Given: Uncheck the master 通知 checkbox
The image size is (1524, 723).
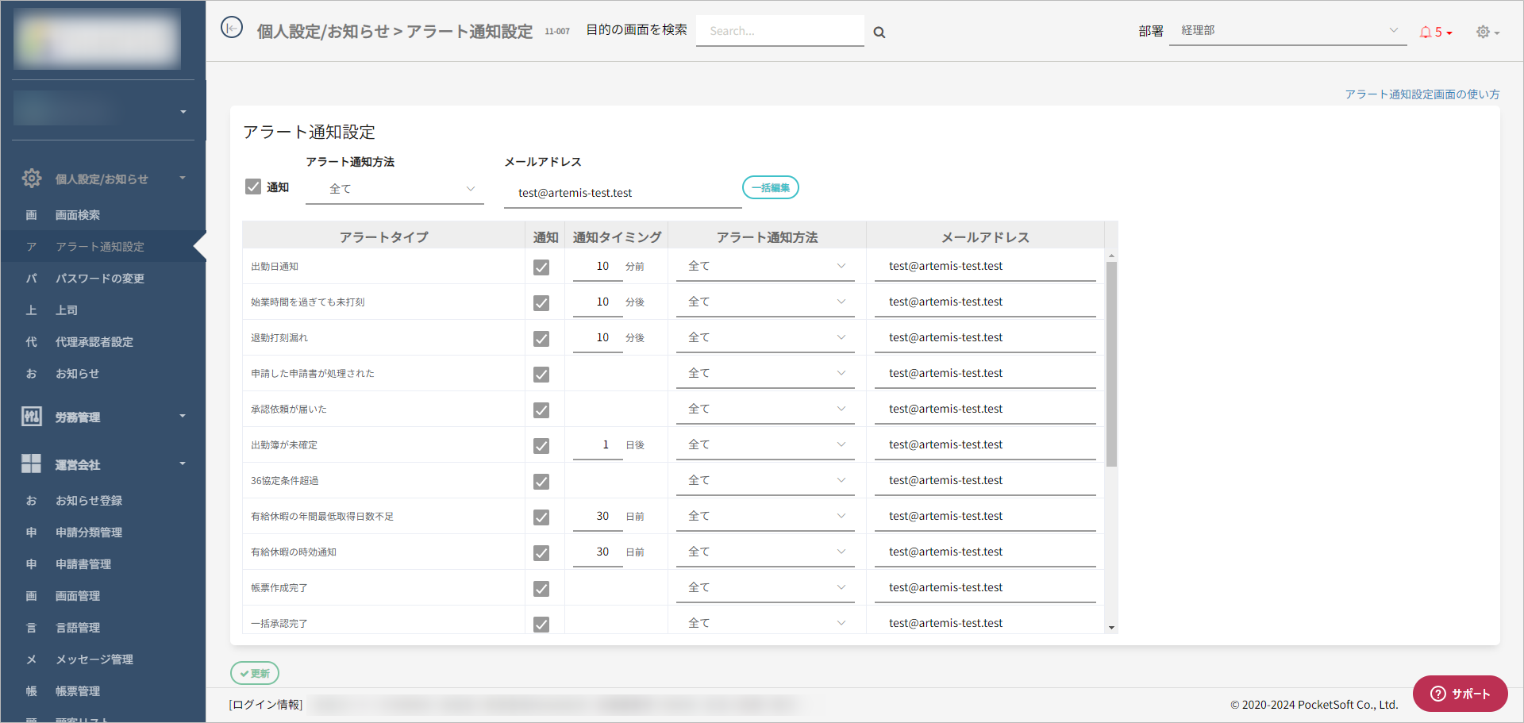Looking at the screenshot, I should pyautogui.click(x=253, y=187).
